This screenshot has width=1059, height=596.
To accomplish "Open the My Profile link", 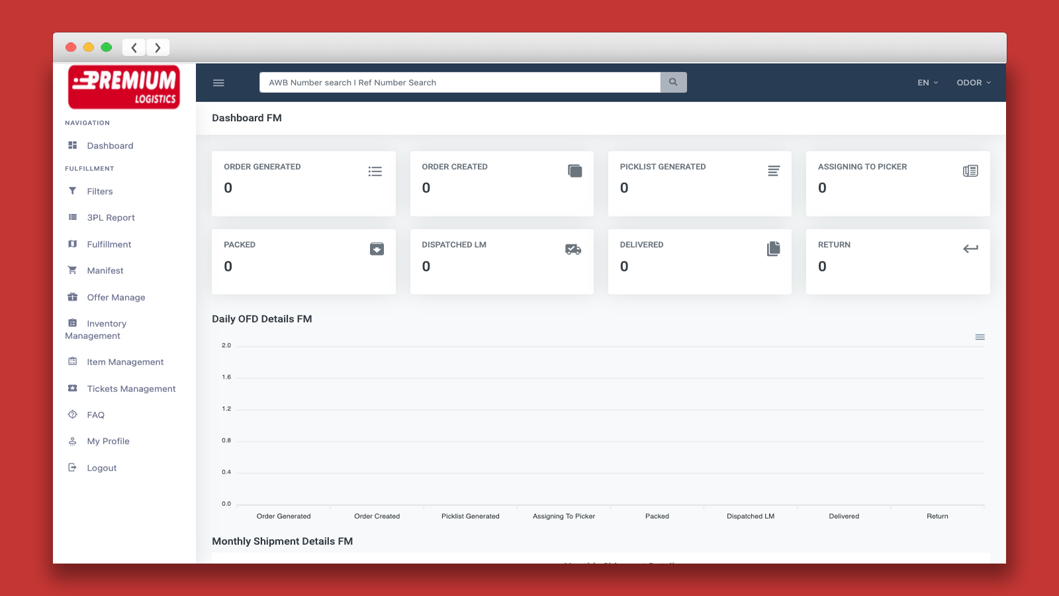I will pyautogui.click(x=108, y=441).
